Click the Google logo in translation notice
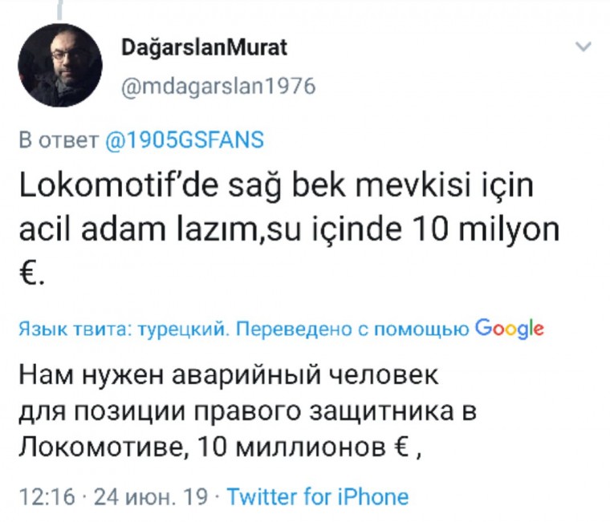 click(x=509, y=330)
